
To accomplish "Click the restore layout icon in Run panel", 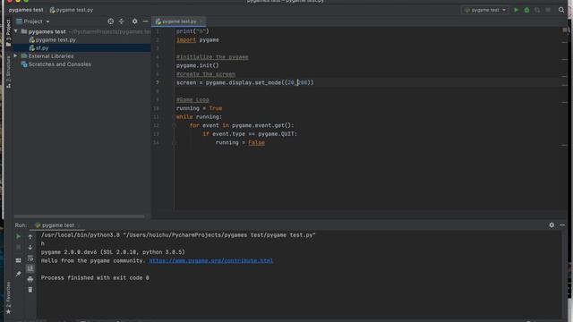I will pyautogui.click(x=18, y=260).
